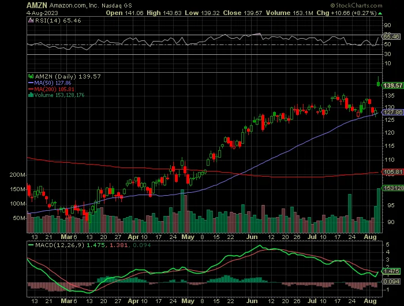The height and width of the screenshot is (306, 404).
Task: Click the MACD(12,26,9) legend label
Action: point(60,245)
